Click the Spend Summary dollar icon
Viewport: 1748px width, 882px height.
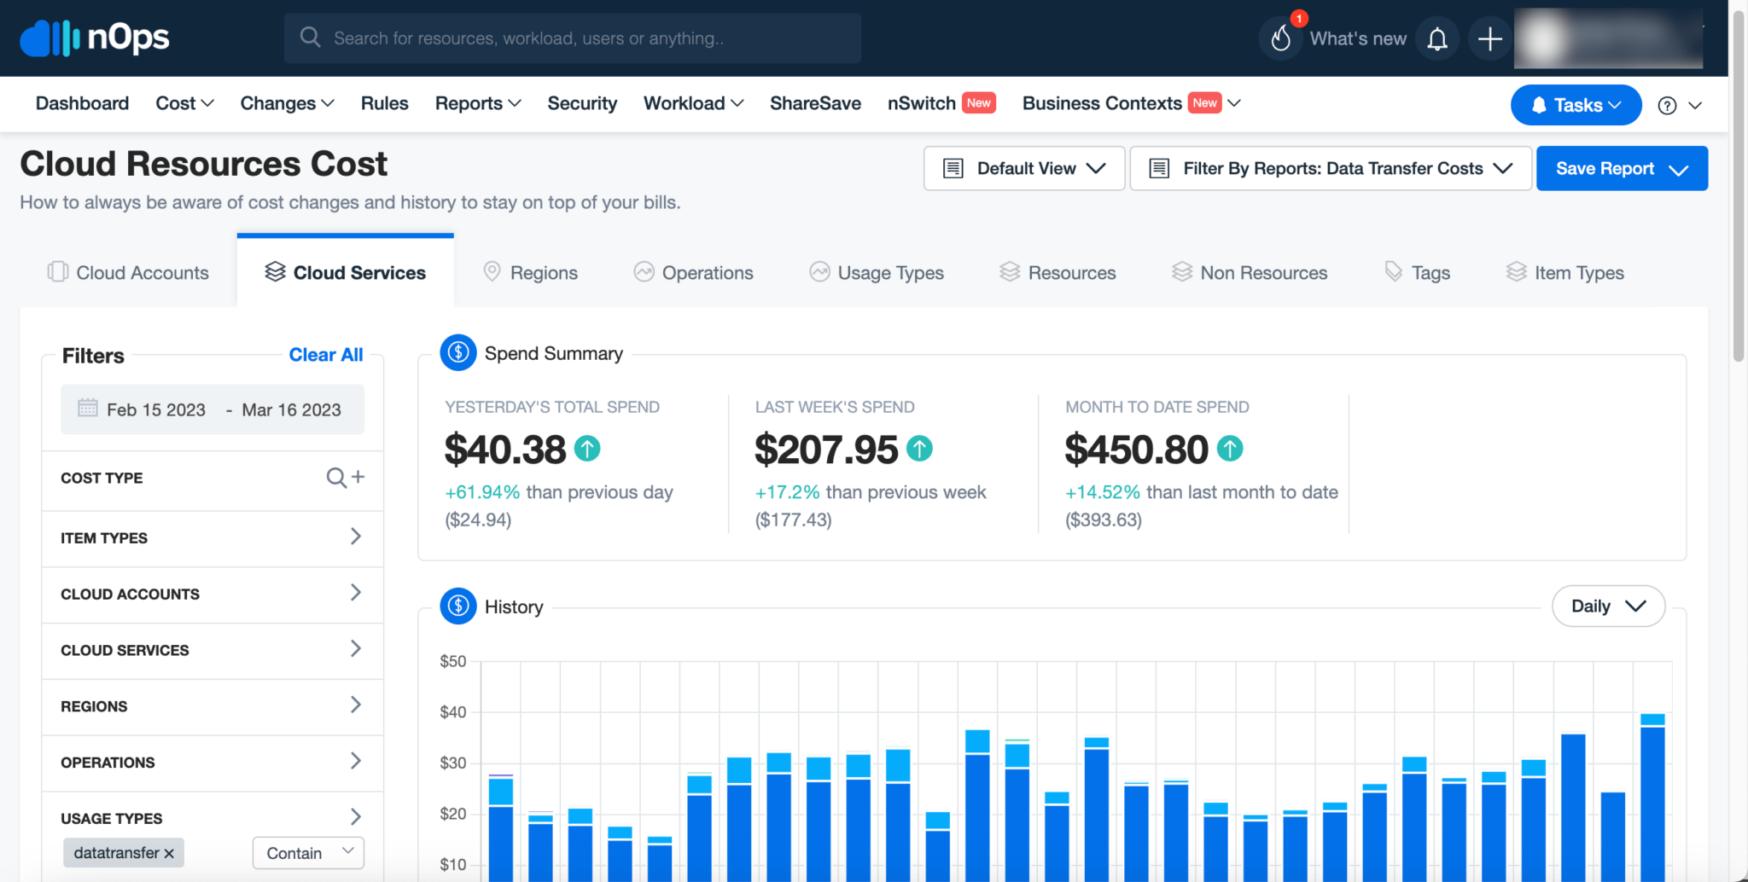[457, 352]
